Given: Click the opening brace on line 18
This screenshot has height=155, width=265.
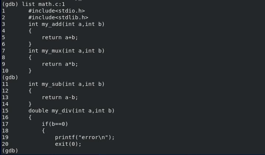Looking at the screenshot, I should pos(43,131).
